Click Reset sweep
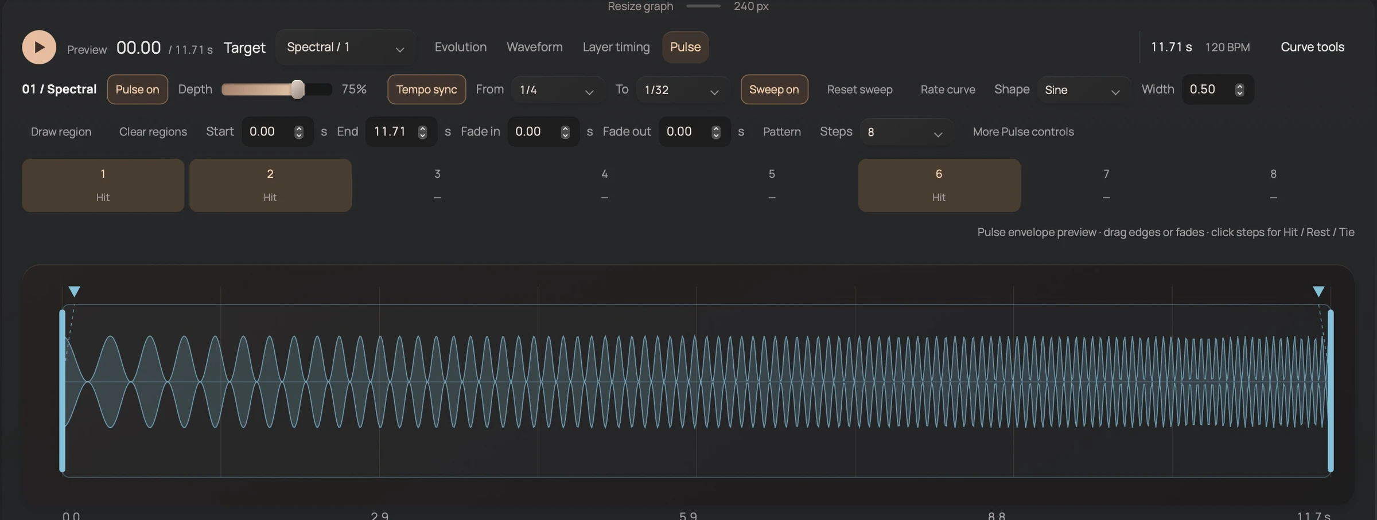 click(859, 89)
